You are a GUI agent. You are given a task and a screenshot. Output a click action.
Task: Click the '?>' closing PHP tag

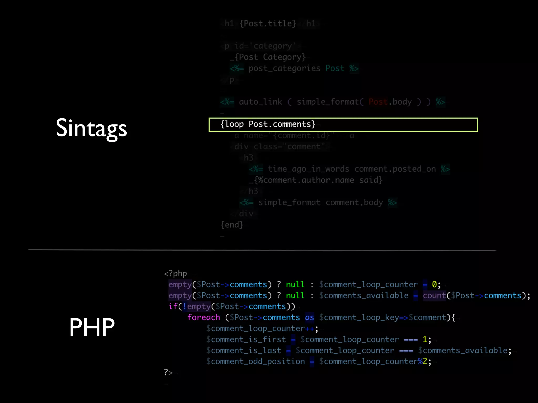pyautogui.click(x=168, y=372)
